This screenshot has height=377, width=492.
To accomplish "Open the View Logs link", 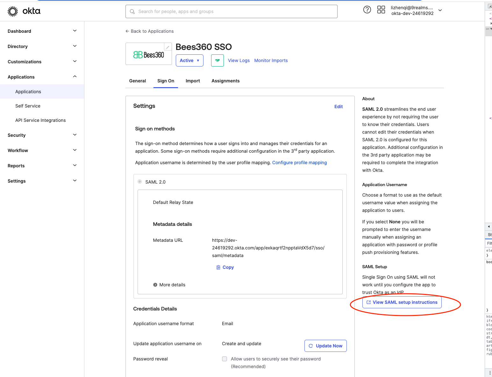I will coord(239,60).
